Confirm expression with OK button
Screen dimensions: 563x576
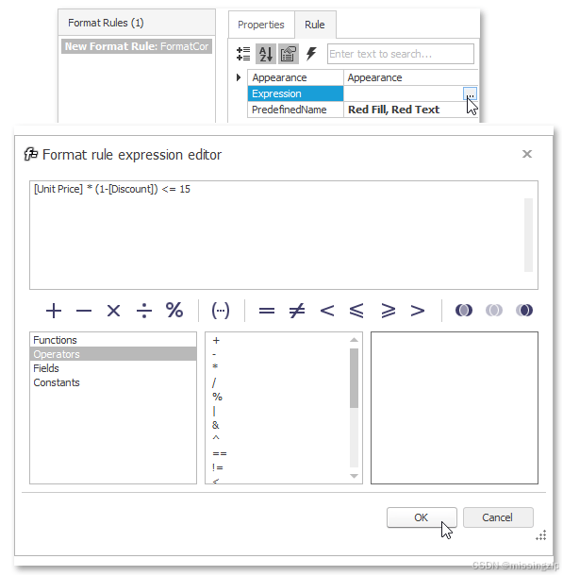422,517
